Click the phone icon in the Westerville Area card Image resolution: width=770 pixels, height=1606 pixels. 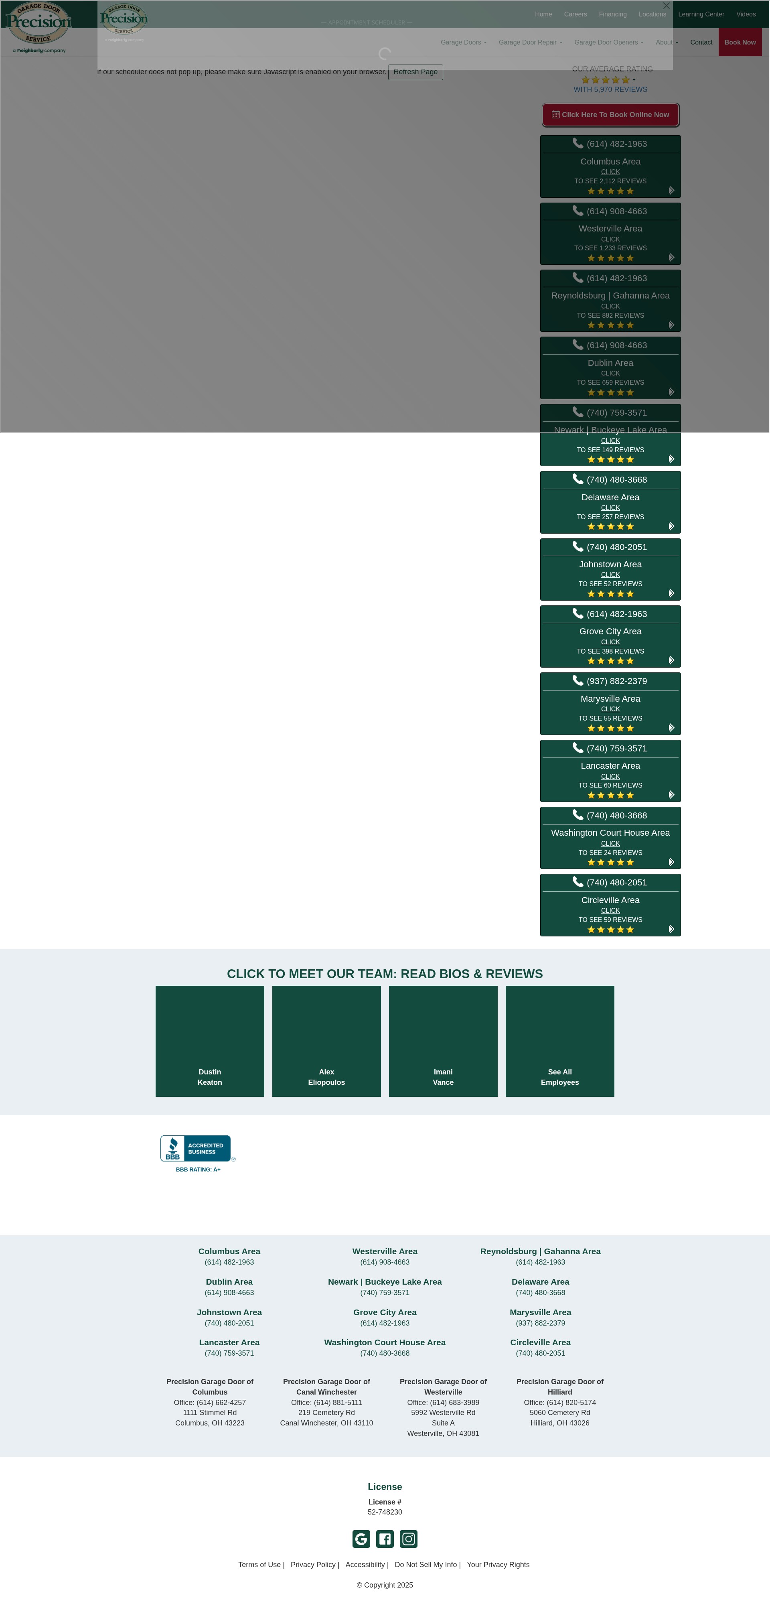point(578,211)
